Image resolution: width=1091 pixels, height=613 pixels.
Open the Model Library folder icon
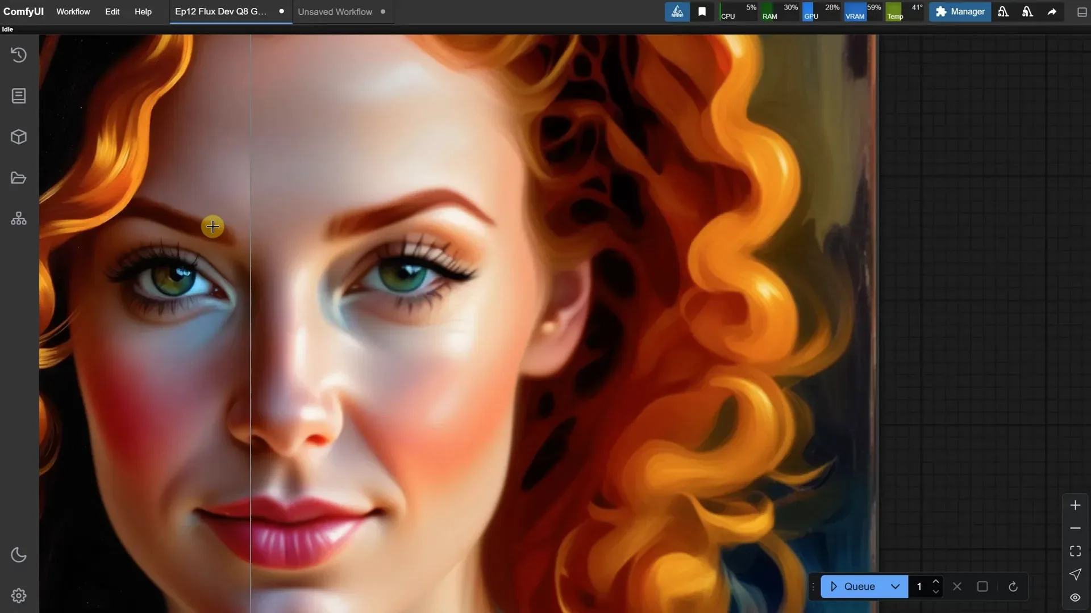(19, 178)
